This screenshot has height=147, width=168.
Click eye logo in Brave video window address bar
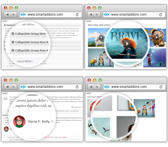point(106,15)
